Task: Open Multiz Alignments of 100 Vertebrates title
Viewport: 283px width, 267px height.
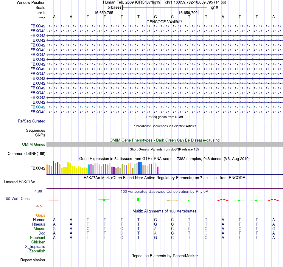Action: [x=164, y=211]
